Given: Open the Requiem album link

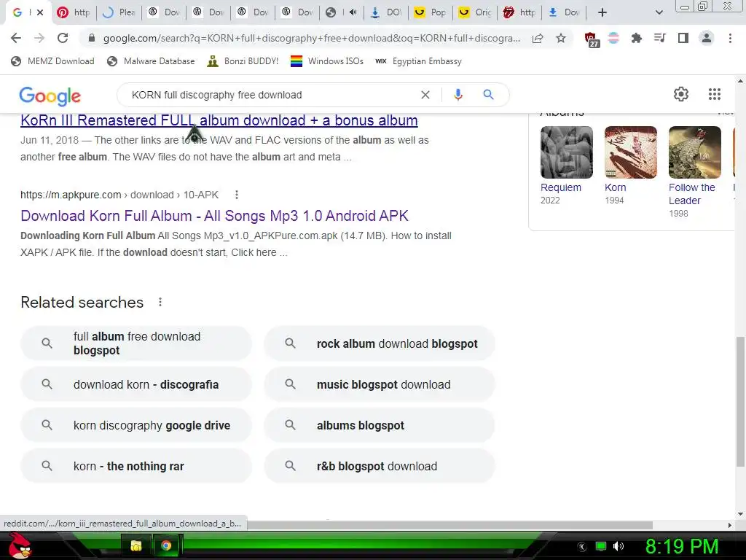Looking at the screenshot, I should click(561, 187).
